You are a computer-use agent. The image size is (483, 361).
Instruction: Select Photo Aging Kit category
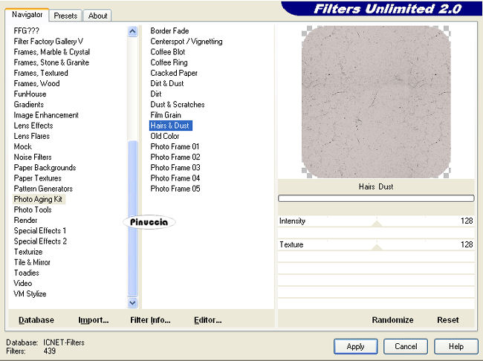pos(39,199)
